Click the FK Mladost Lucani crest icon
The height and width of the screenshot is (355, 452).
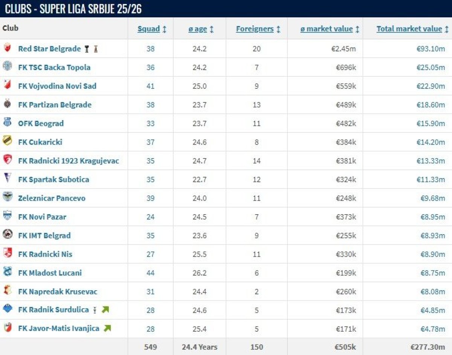click(8, 272)
